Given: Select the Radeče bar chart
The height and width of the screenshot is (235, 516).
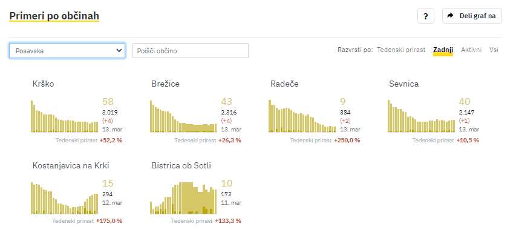Looking at the screenshot, I should [x=302, y=116].
